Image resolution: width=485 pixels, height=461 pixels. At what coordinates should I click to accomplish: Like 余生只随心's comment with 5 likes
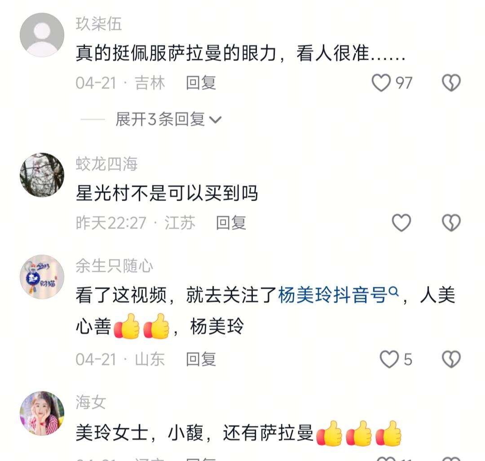(x=389, y=359)
